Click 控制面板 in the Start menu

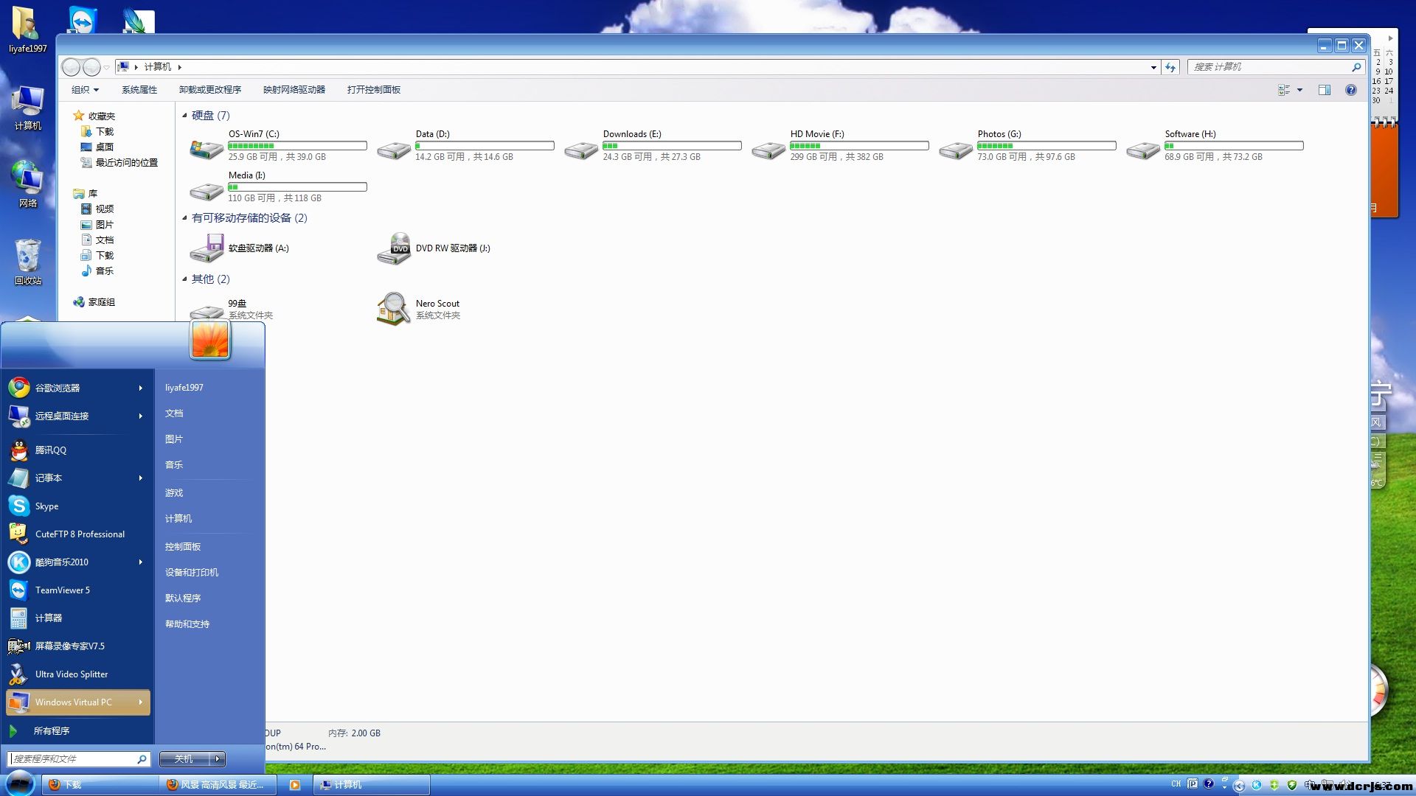click(183, 547)
